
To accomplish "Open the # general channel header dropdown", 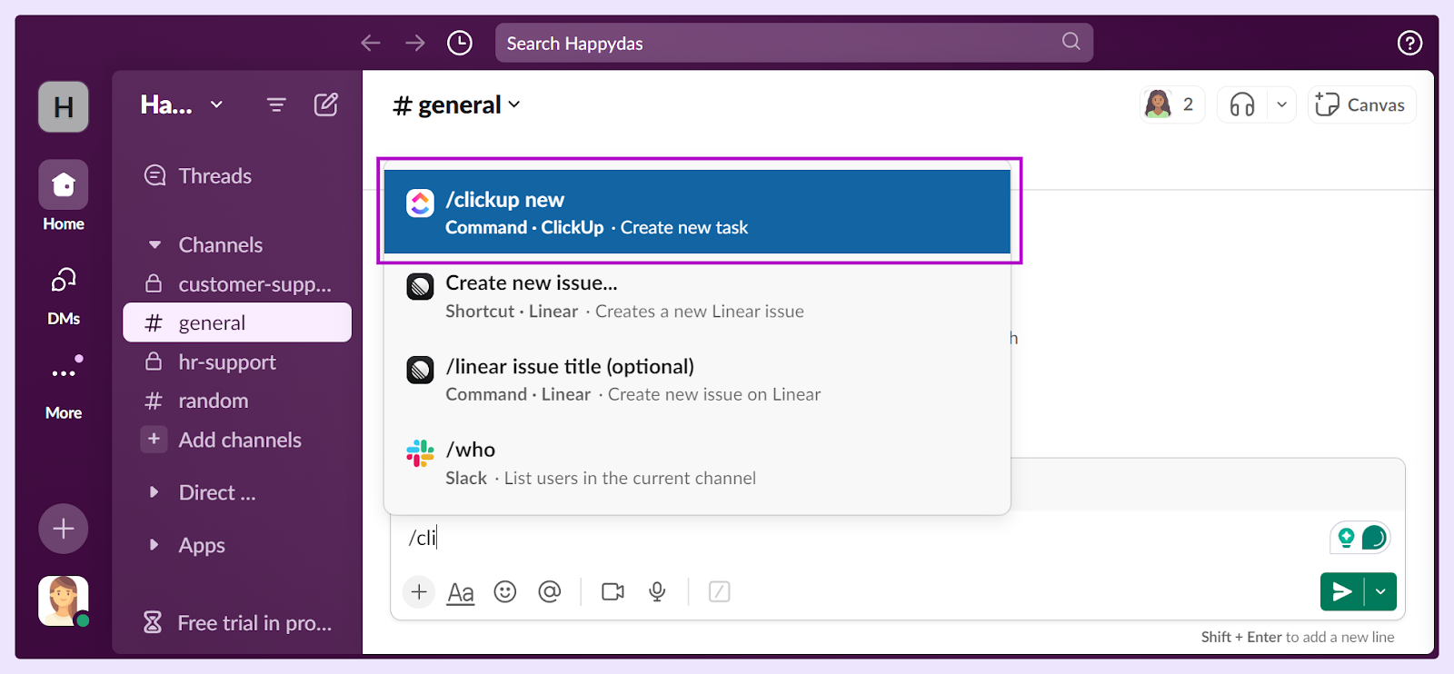I will [x=456, y=105].
